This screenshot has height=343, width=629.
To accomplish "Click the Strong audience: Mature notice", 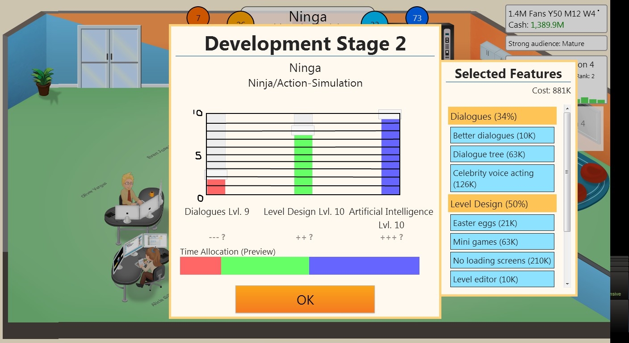I will (x=556, y=44).
